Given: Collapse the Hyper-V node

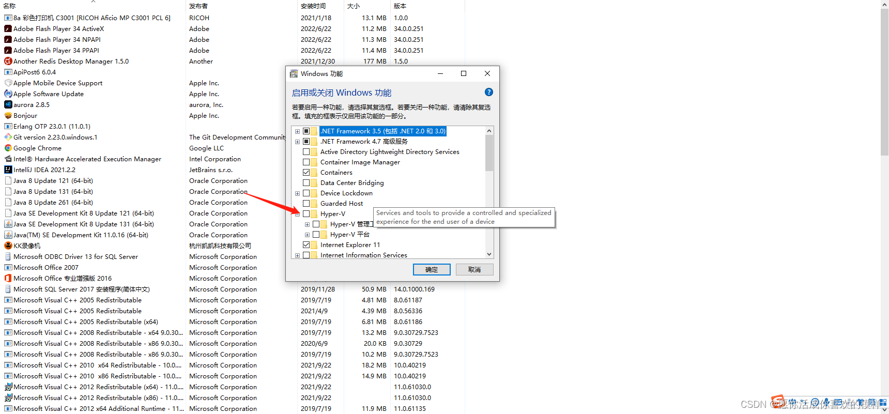Looking at the screenshot, I should [297, 214].
